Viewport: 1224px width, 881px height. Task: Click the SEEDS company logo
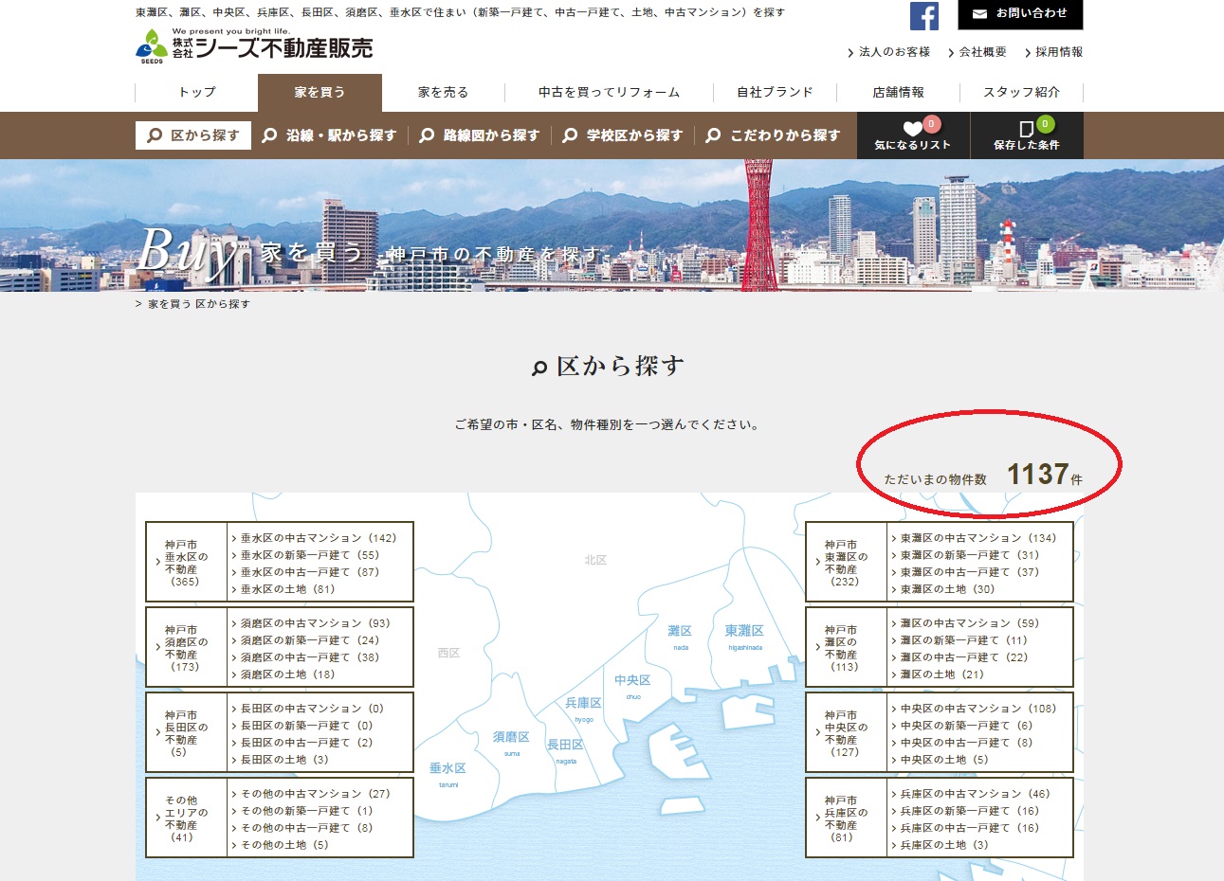click(254, 46)
